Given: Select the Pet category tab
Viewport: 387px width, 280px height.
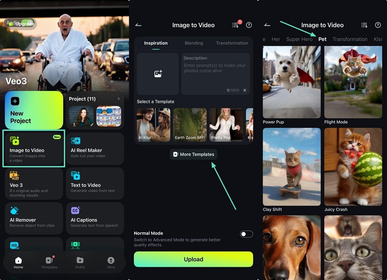Looking at the screenshot, I should 322,39.
